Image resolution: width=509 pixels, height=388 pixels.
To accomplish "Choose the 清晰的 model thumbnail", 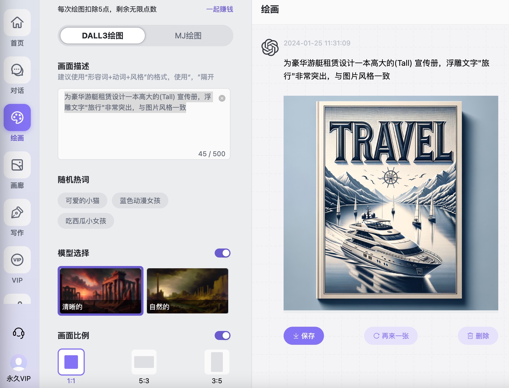I will (101, 291).
